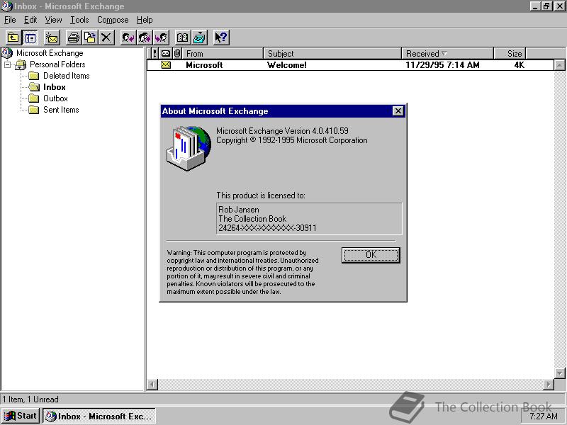
Task: Open the Tools menu
Action: 79,20
